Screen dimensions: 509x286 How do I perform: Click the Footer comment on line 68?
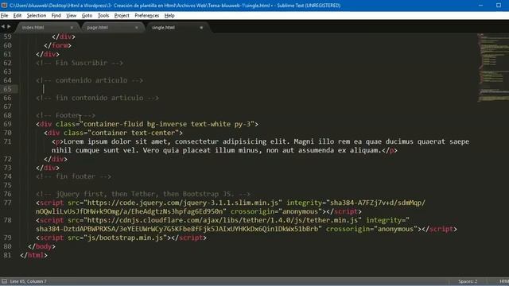click(65, 115)
